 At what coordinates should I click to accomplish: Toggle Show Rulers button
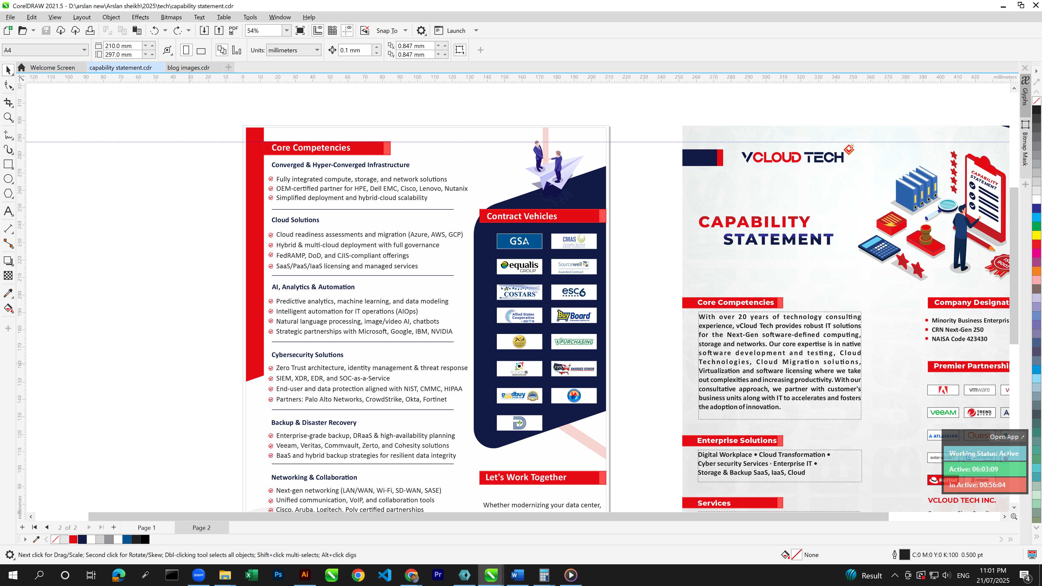point(317,30)
